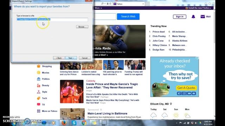Click More on Yahoo grid icon
This screenshot has height=126, width=225.
(x=39, y=111)
